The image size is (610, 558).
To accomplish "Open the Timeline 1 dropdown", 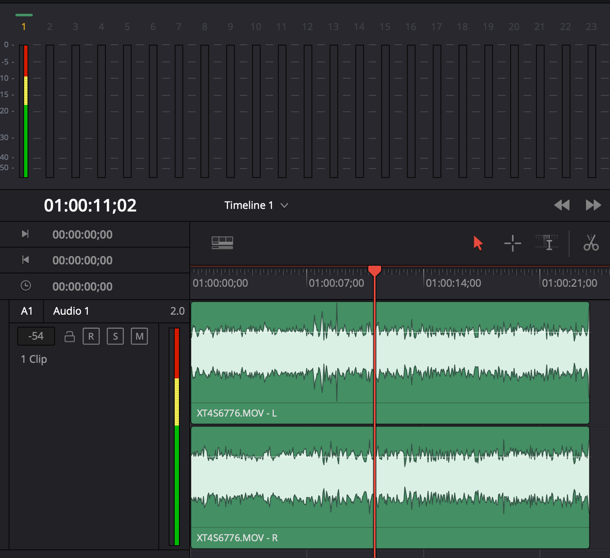I will click(x=256, y=205).
